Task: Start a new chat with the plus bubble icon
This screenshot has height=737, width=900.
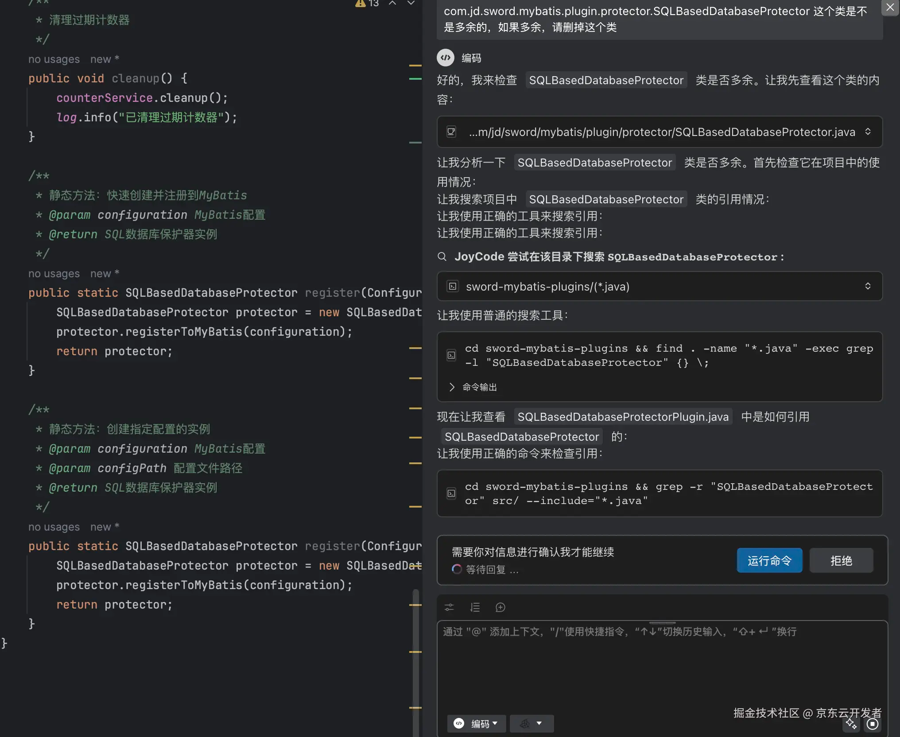Action: 500,607
